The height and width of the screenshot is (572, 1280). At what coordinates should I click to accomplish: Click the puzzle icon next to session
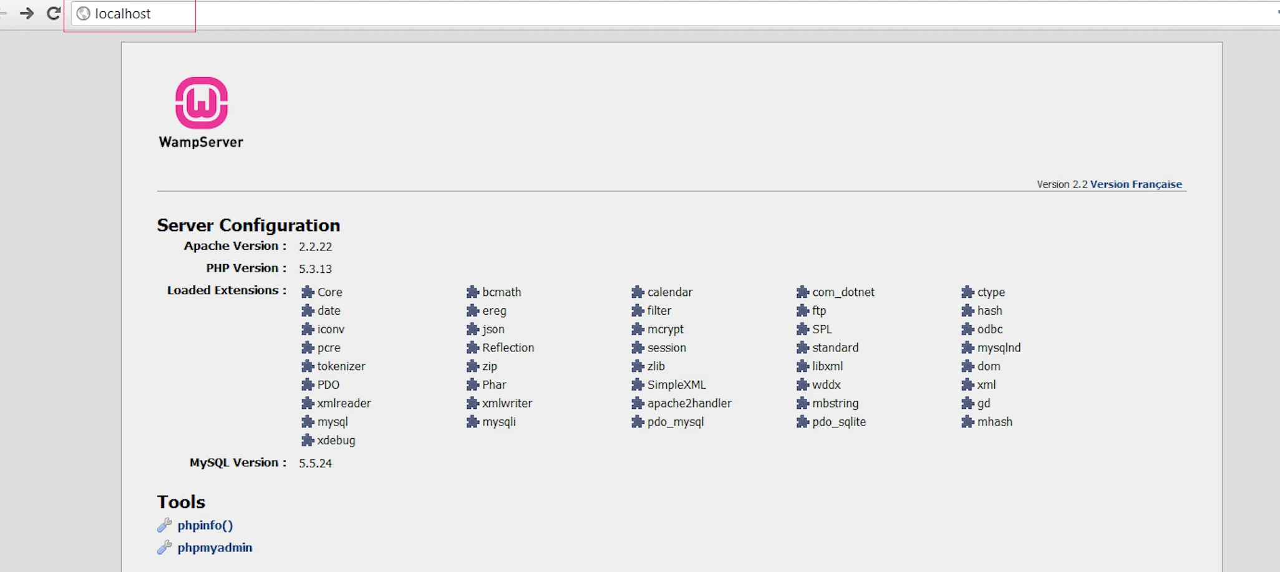pyautogui.click(x=638, y=348)
